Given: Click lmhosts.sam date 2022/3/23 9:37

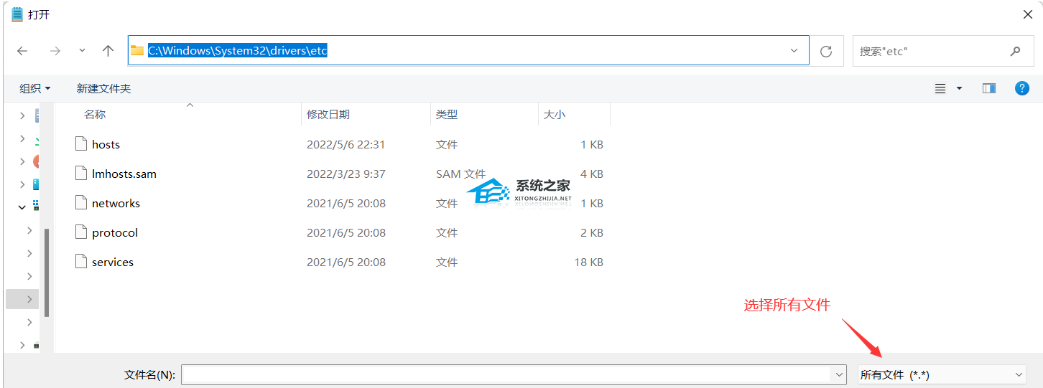Looking at the screenshot, I should (346, 174).
